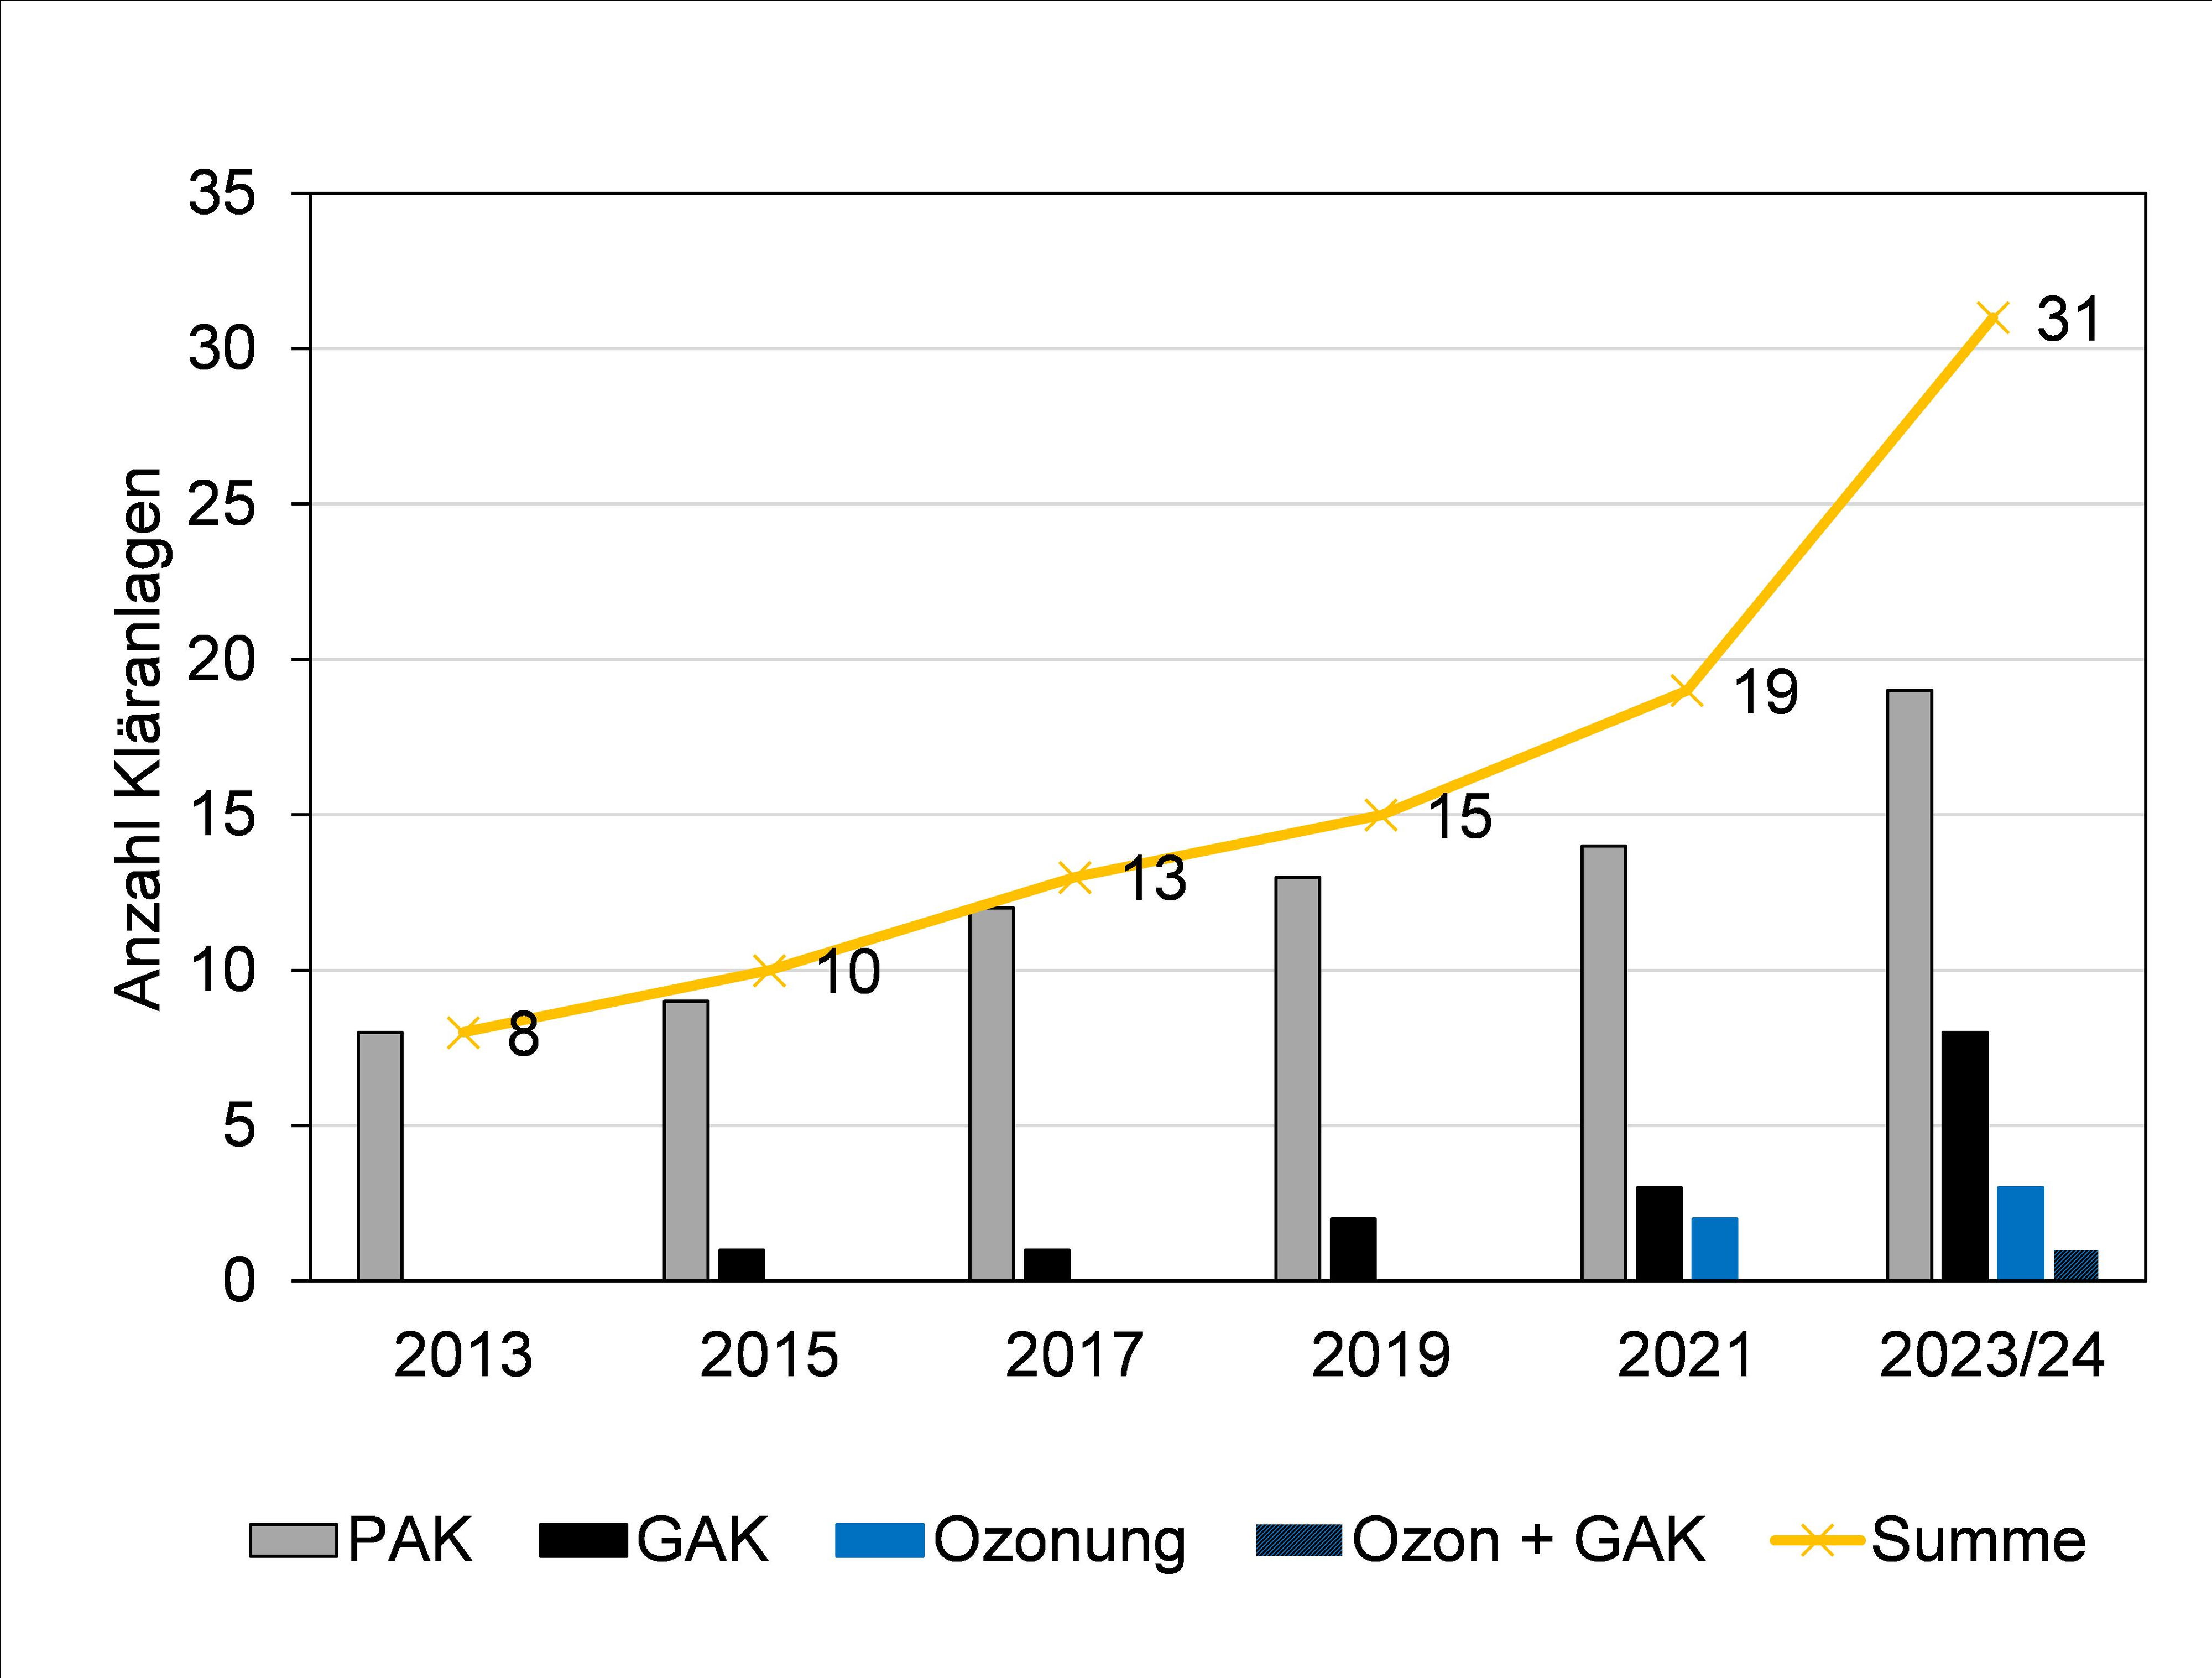Click the black GAK legend swatch

click(583, 1541)
